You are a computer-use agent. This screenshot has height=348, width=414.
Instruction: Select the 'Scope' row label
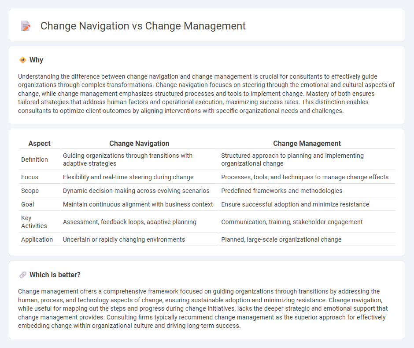pyautogui.click(x=30, y=191)
